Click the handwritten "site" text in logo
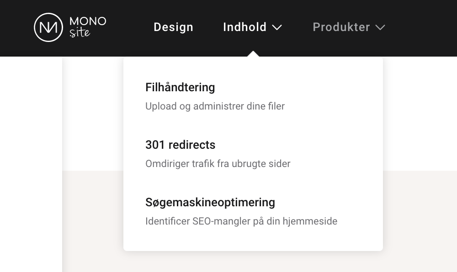The height and width of the screenshot is (272, 457). (x=80, y=33)
